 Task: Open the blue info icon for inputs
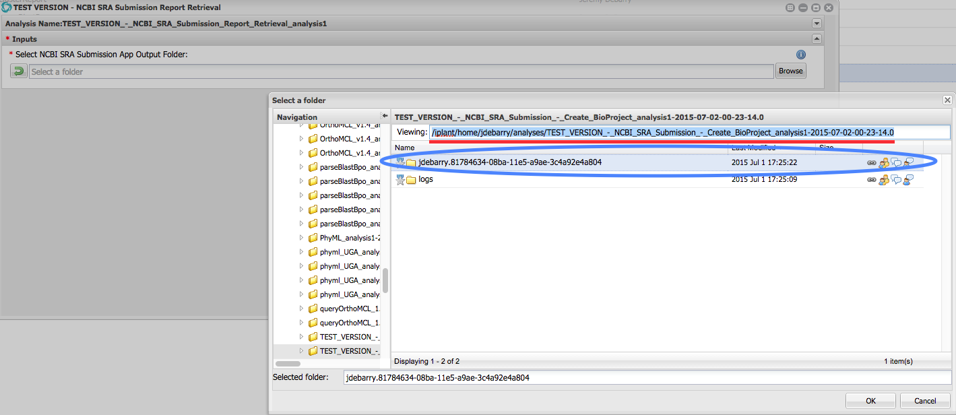pyautogui.click(x=800, y=55)
